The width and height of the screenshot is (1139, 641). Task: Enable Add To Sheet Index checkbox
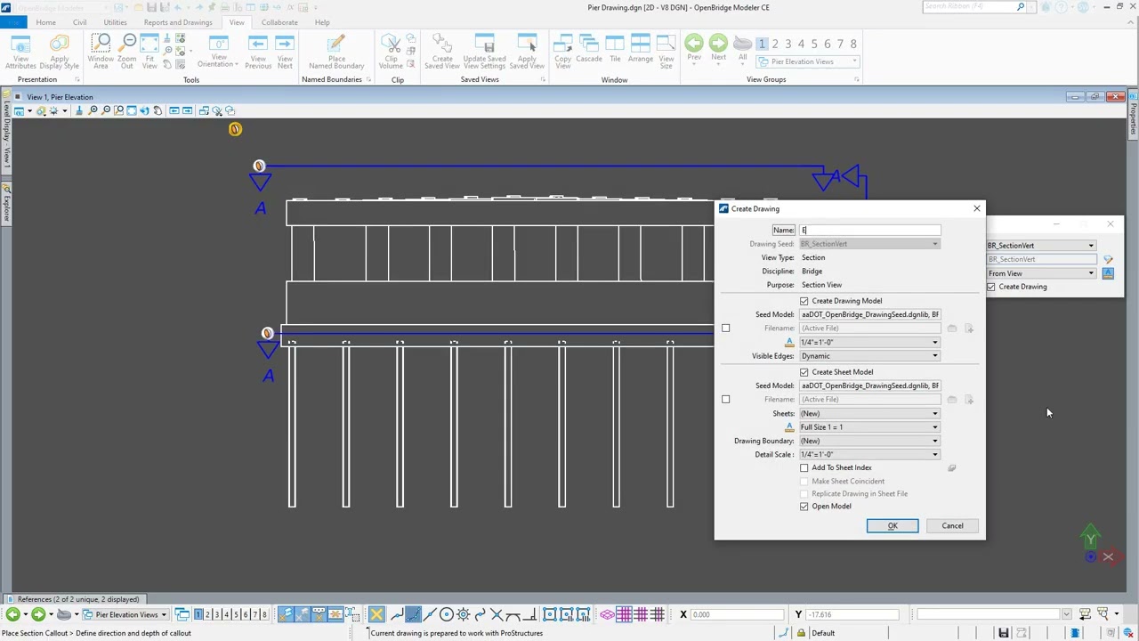(x=804, y=467)
